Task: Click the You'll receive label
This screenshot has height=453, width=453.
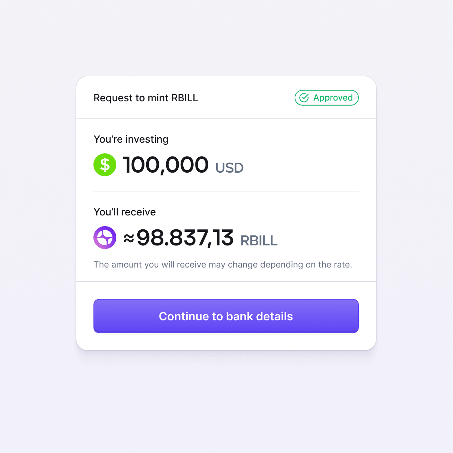Action: [x=124, y=212]
